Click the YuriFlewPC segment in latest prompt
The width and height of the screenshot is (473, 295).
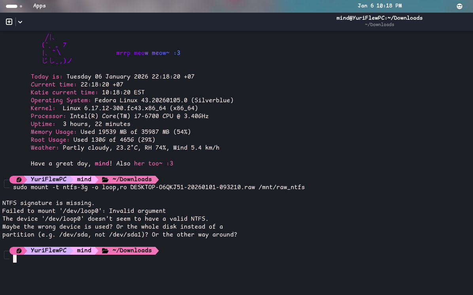(x=48, y=250)
